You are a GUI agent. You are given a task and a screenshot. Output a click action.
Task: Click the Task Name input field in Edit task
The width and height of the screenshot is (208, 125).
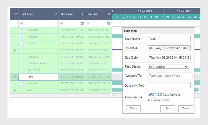169,39
